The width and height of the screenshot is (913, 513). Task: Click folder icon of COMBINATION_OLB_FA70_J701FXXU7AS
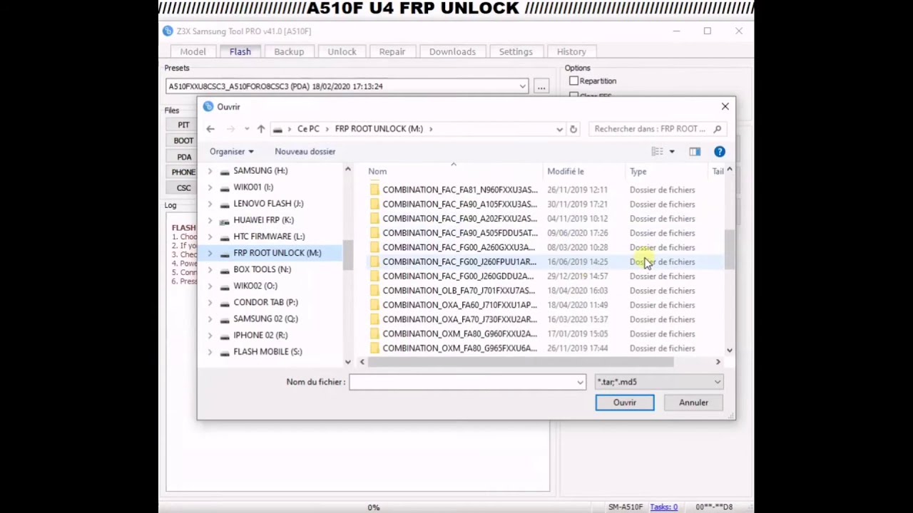[x=374, y=291]
